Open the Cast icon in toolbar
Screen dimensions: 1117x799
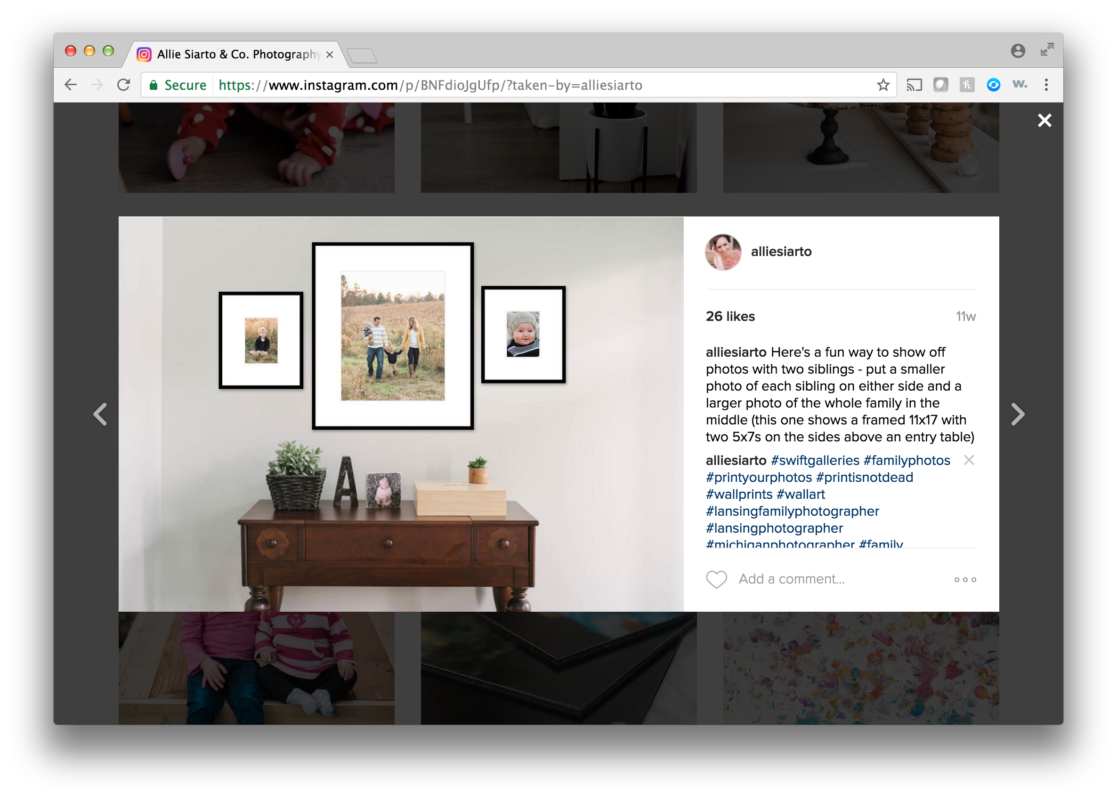pyautogui.click(x=914, y=85)
